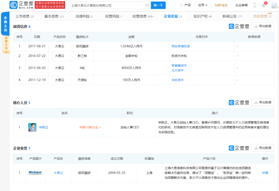Open 企业套餐

coord(241,5)
